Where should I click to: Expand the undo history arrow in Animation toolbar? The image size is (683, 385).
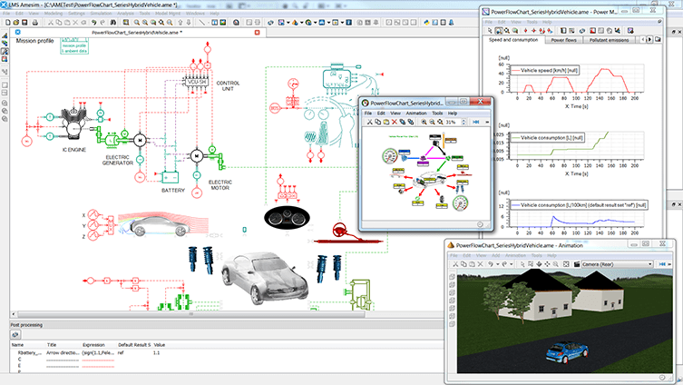point(497,264)
